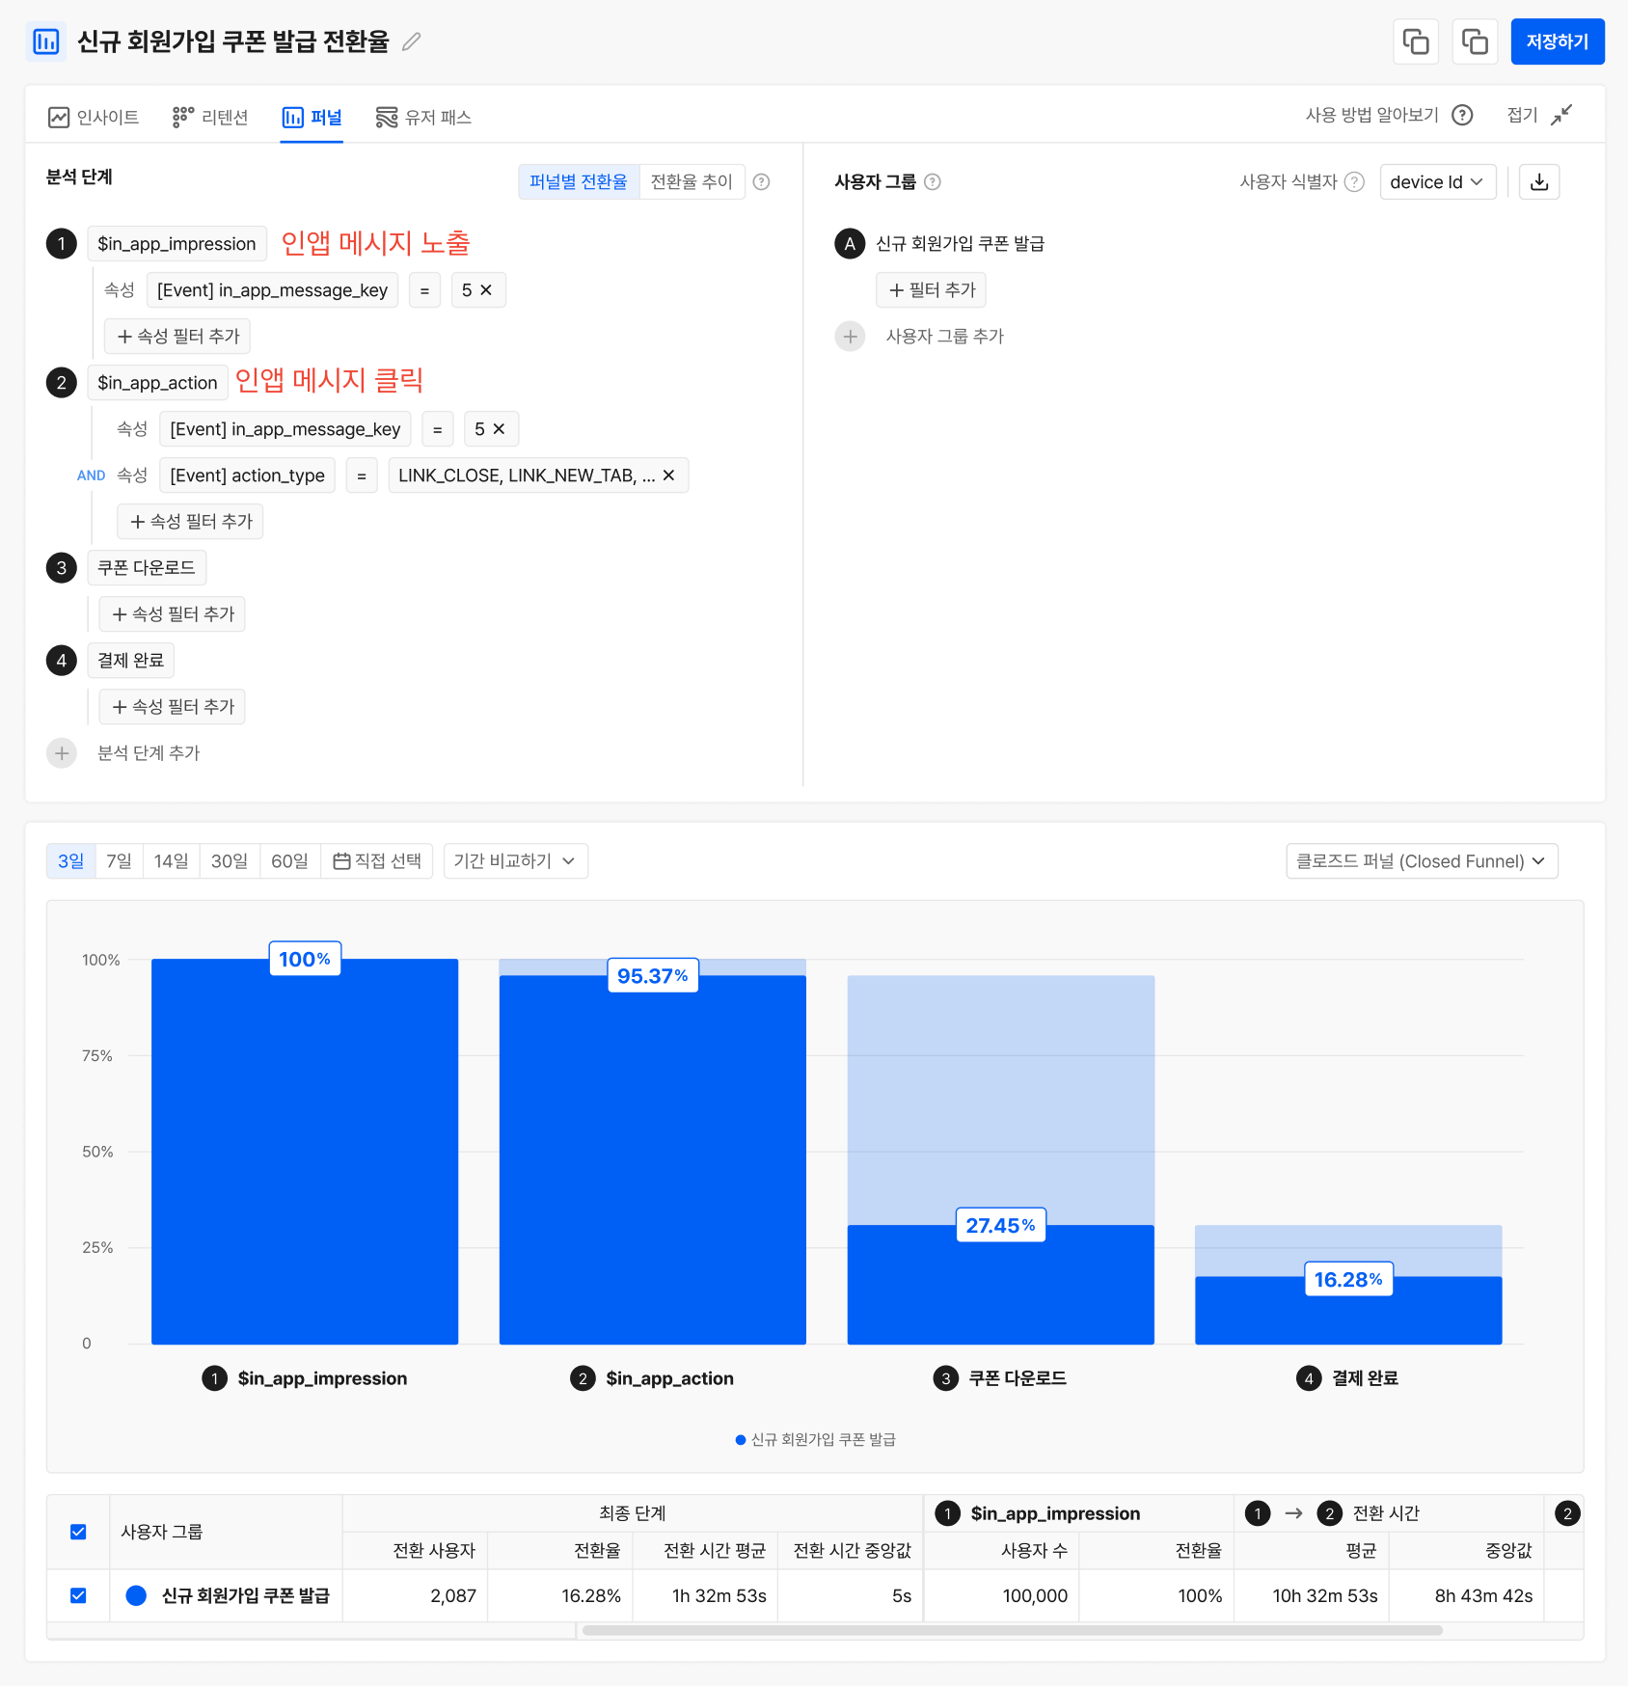Open the 쿠폰 다운로드 event selector
Viewport: 1628px width, 1686px height.
147,568
